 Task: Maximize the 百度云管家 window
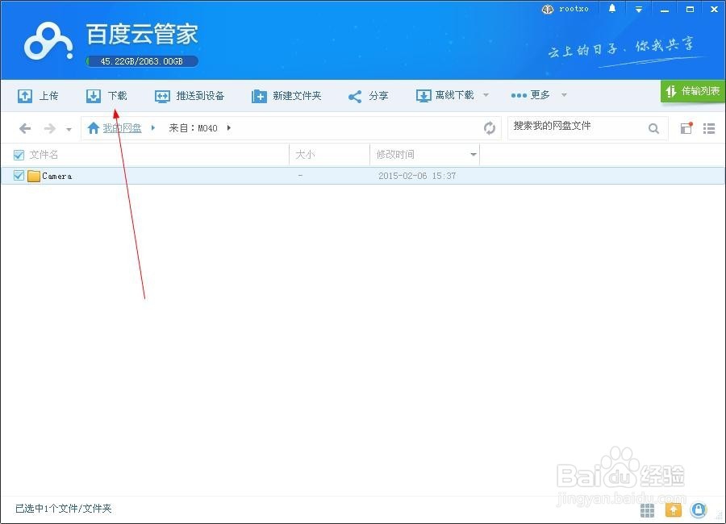(x=690, y=9)
